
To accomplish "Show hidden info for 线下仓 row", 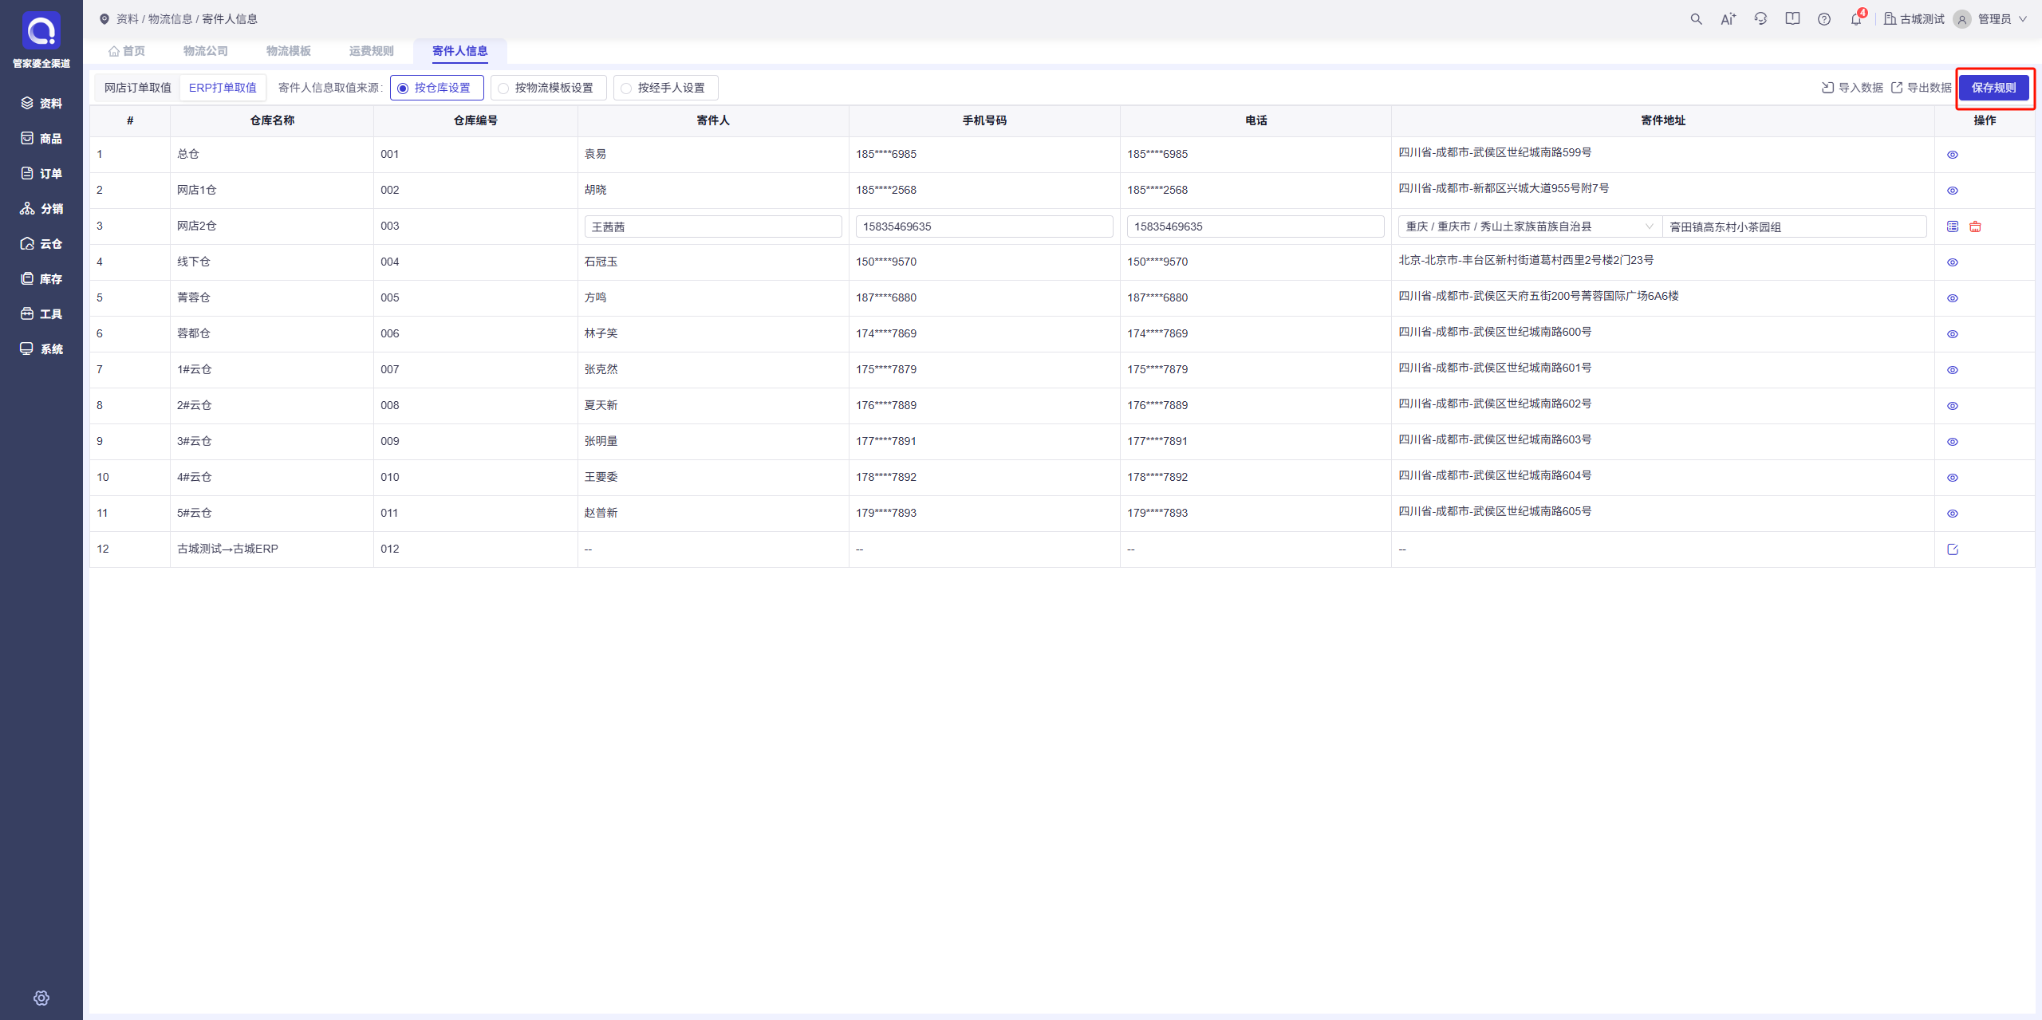I will click(x=1953, y=262).
